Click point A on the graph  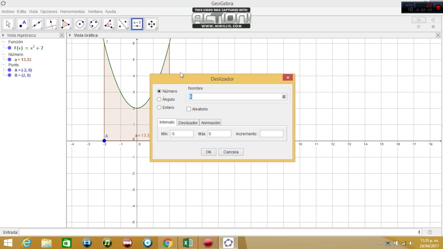click(x=104, y=141)
